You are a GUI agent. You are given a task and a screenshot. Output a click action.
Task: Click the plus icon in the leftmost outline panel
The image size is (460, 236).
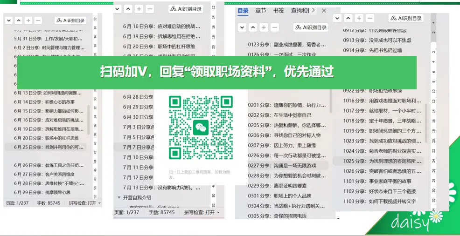click(28, 20)
